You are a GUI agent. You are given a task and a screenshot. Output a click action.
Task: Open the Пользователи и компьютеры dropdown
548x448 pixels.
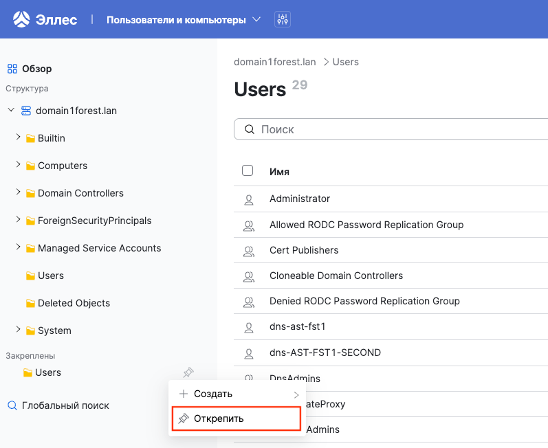[184, 20]
